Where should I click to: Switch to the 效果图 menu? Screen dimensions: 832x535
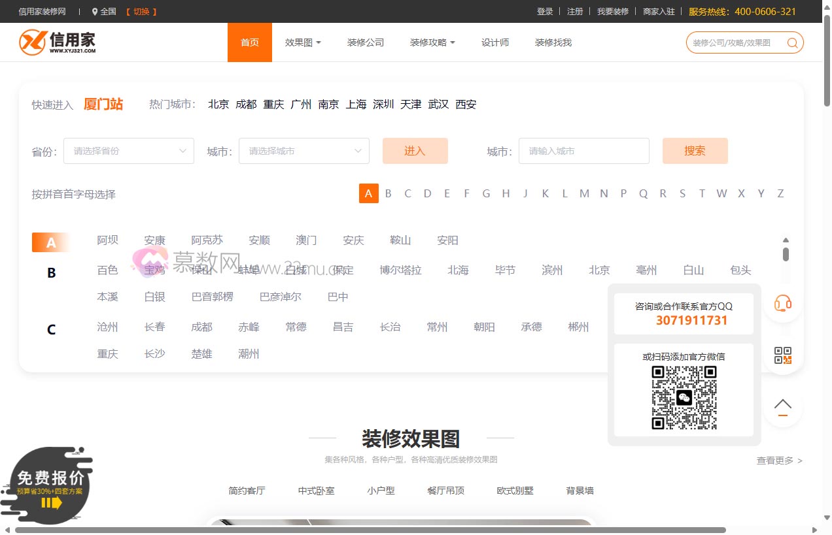(303, 42)
